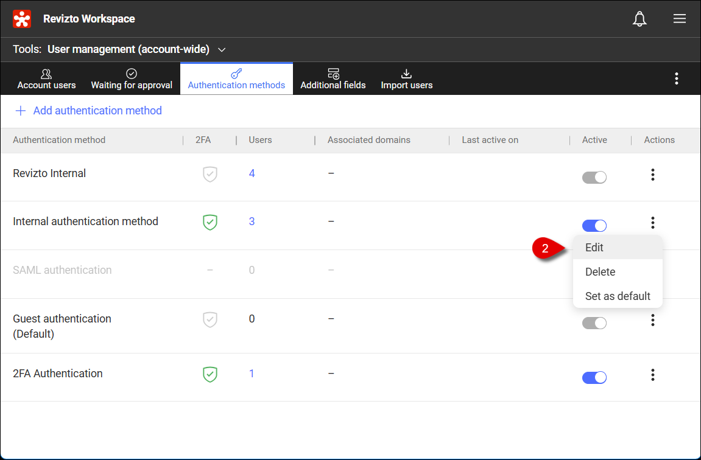Viewport: 701px width, 460px height.
Task: Open the hamburger main menu
Action: pyautogui.click(x=679, y=18)
